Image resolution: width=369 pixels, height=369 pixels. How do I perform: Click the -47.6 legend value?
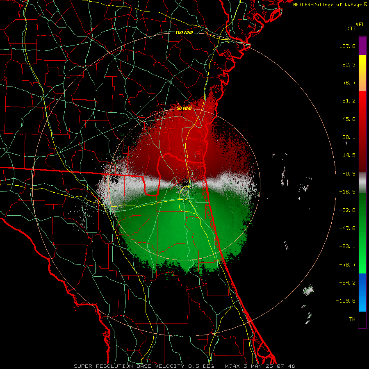(347, 228)
